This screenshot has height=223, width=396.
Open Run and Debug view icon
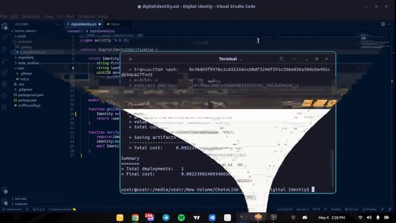4,61
